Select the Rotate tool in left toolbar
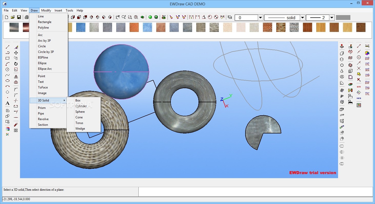This screenshot has height=204, width=375. coord(16,64)
